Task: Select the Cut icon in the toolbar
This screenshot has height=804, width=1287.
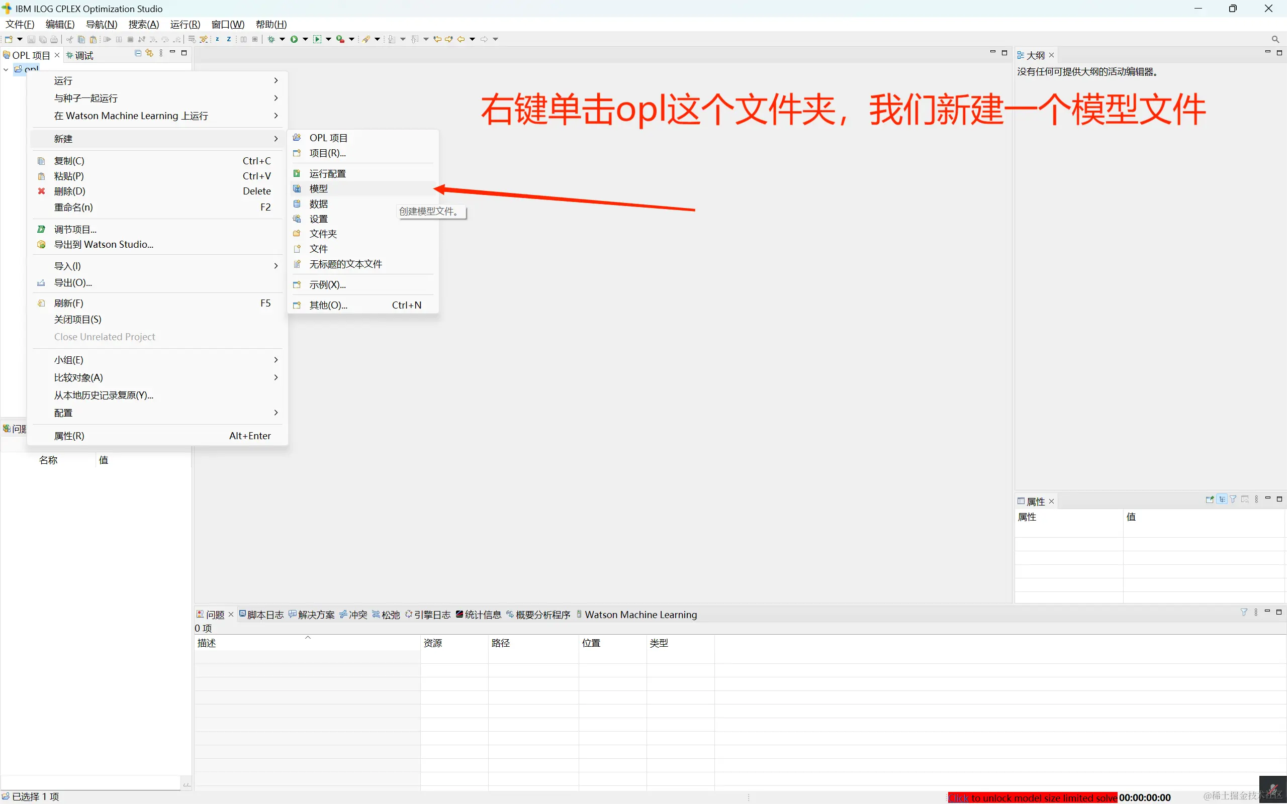Action: (69, 39)
